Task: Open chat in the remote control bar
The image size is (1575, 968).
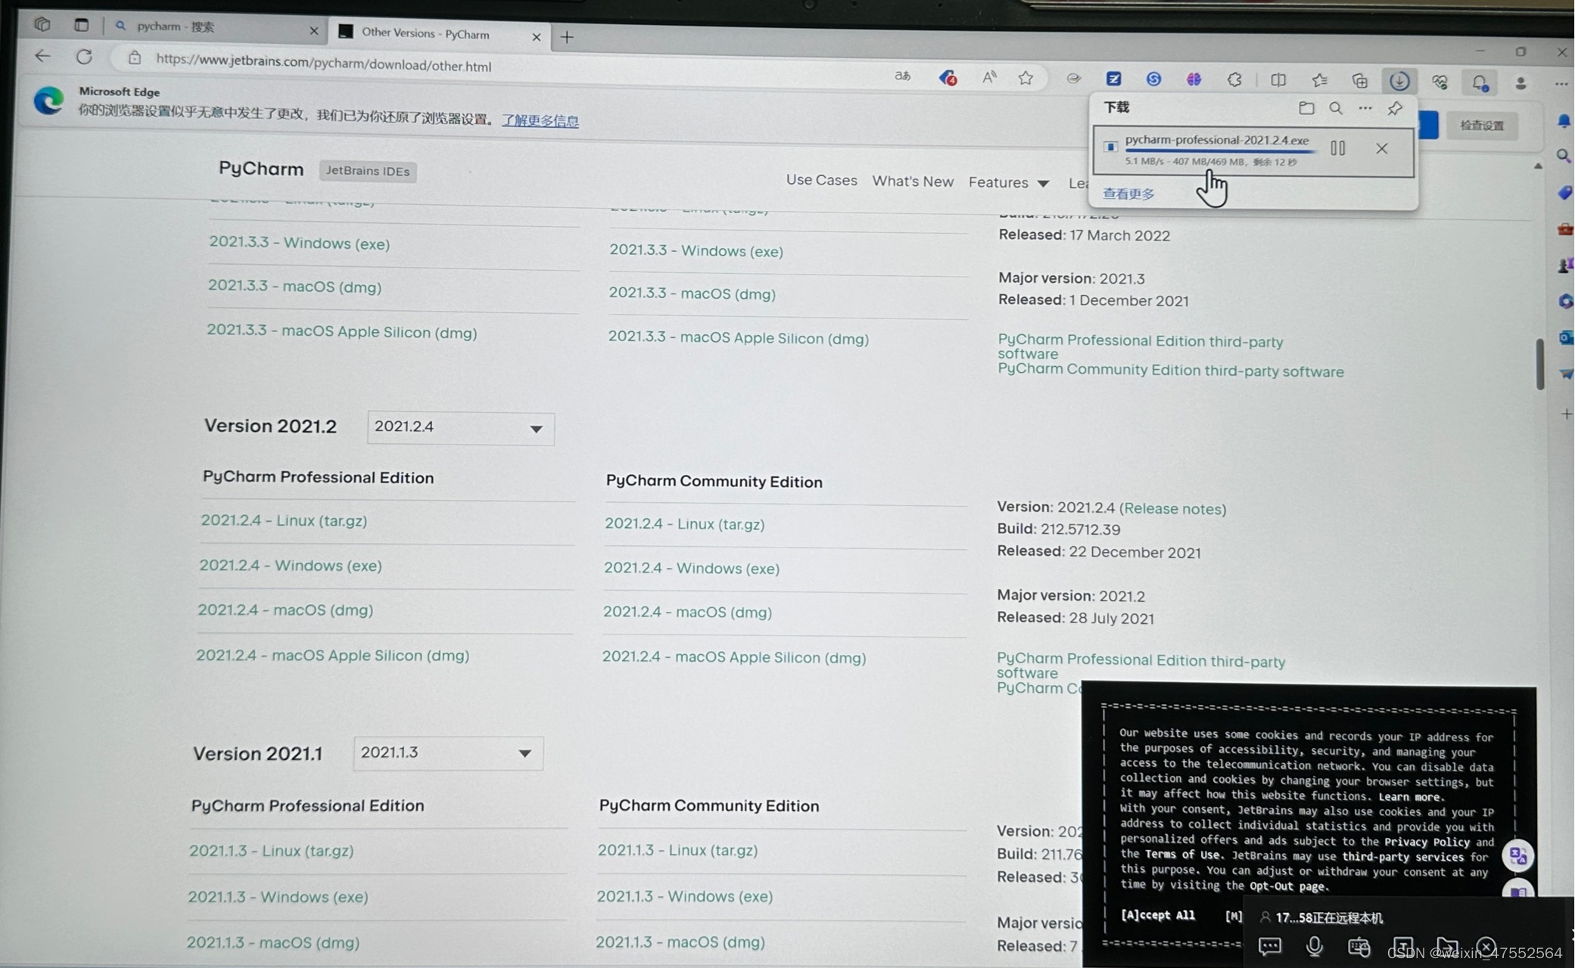Action: click(x=1270, y=945)
